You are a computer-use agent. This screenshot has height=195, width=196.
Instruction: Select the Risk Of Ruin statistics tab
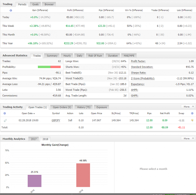click(x=95, y=56)
